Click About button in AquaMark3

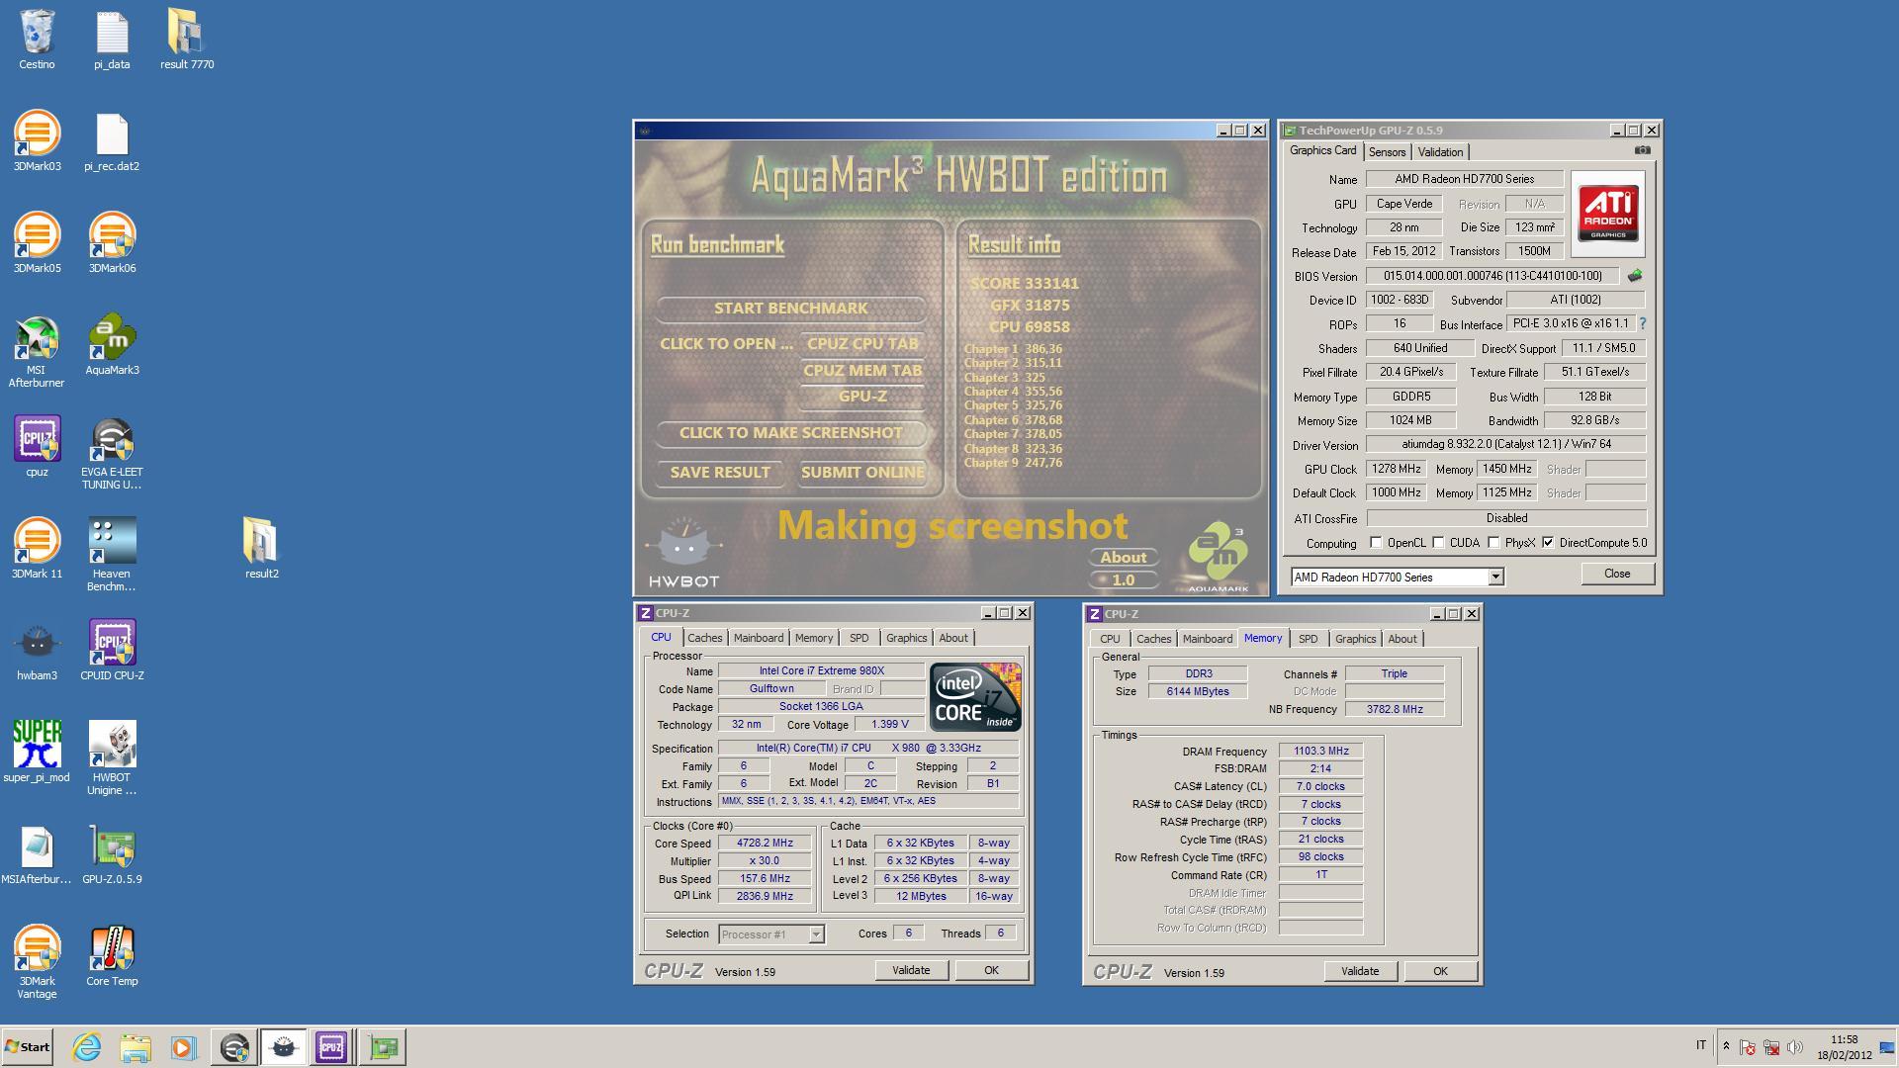[1124, 558]
